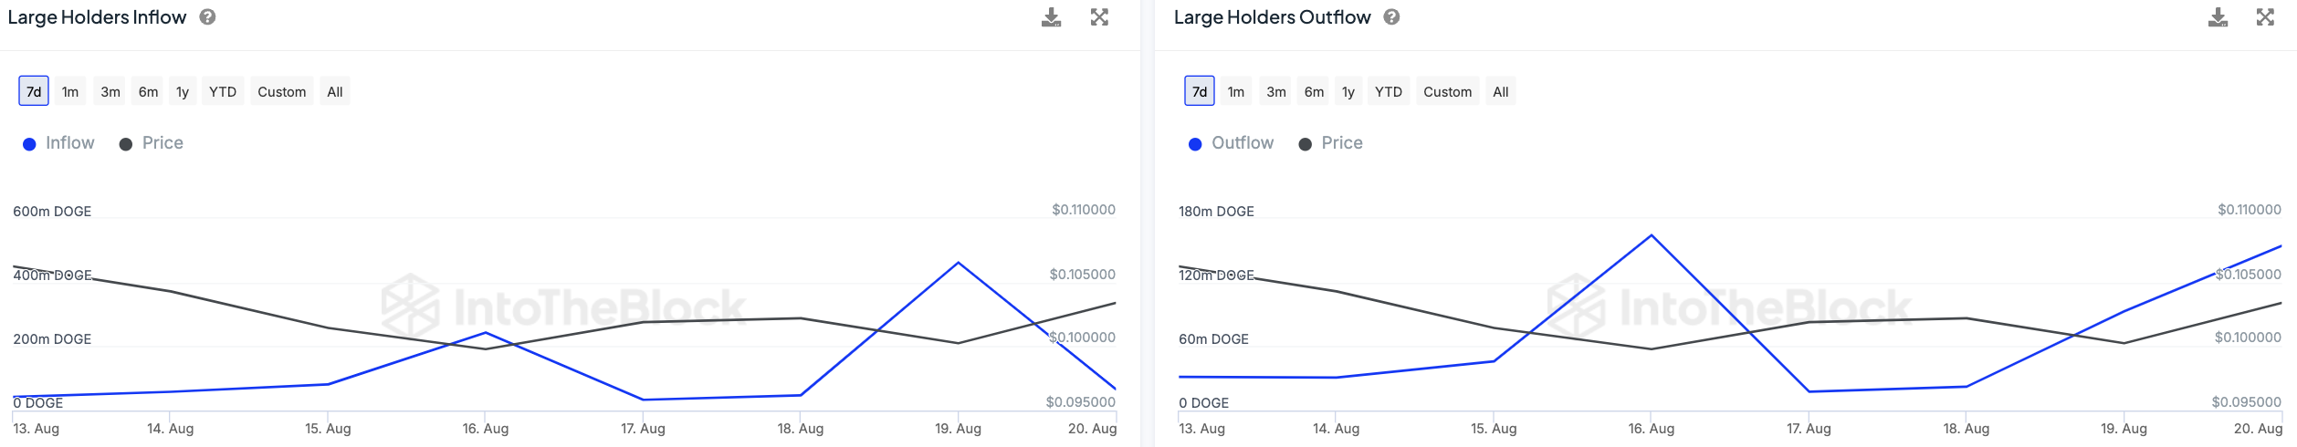Expand Inflow chart to fullscreen
This screenshot has height=447, width=2297.
1099,17
